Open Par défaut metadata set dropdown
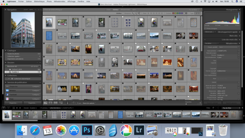 coord(211,43)
